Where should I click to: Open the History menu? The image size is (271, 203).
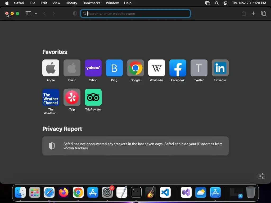pyautogui.click(x=71, y=3)
